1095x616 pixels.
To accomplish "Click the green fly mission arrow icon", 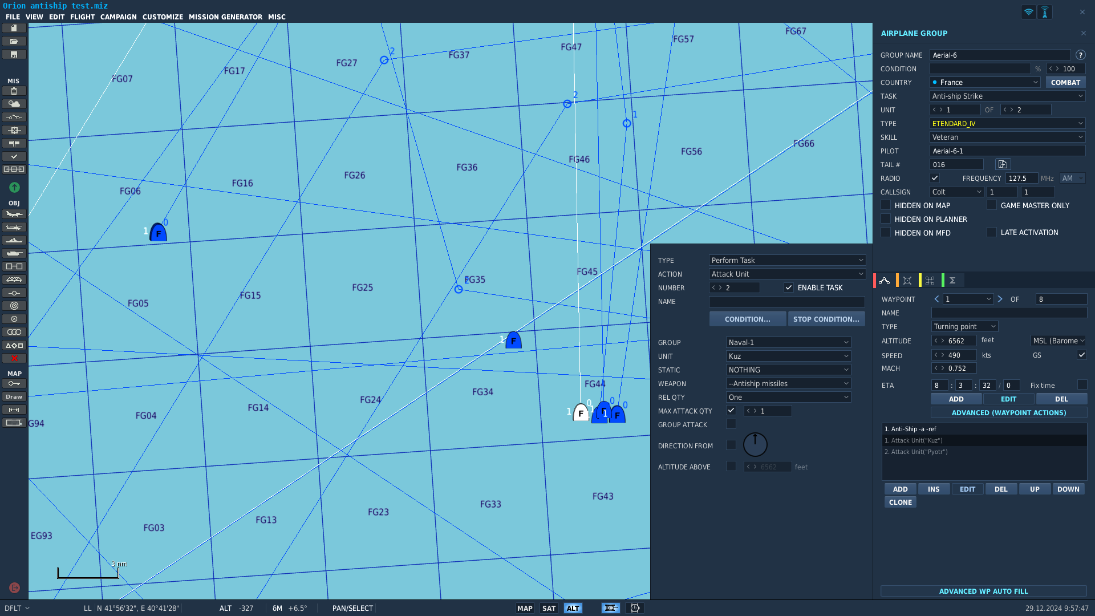I will click(x=14, y=187).
